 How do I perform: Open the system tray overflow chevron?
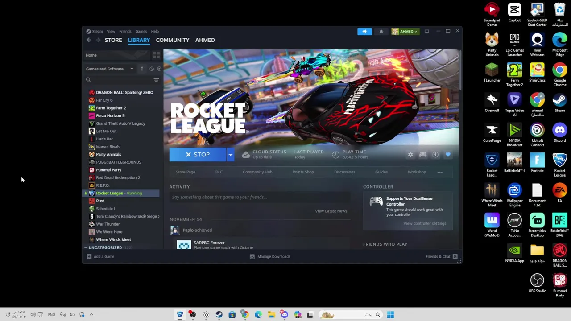click(x=91, y=315)
